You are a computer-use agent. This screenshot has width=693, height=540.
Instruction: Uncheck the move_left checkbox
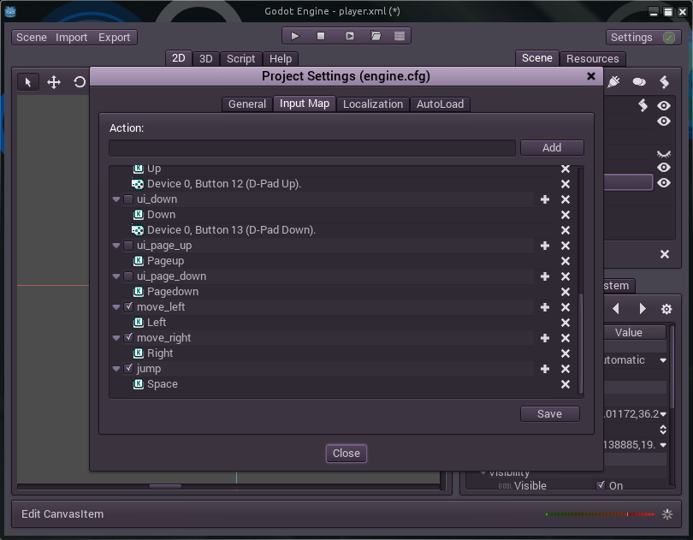[128, 307]
